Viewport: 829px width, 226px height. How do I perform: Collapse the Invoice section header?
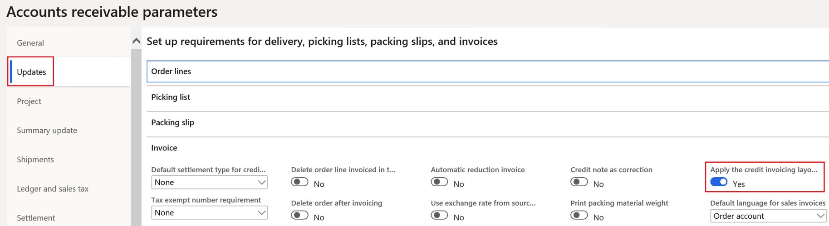pos(488,148)
